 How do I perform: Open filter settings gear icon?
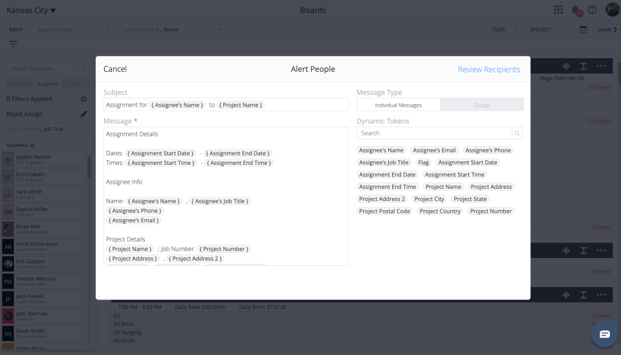coord(83,99)
